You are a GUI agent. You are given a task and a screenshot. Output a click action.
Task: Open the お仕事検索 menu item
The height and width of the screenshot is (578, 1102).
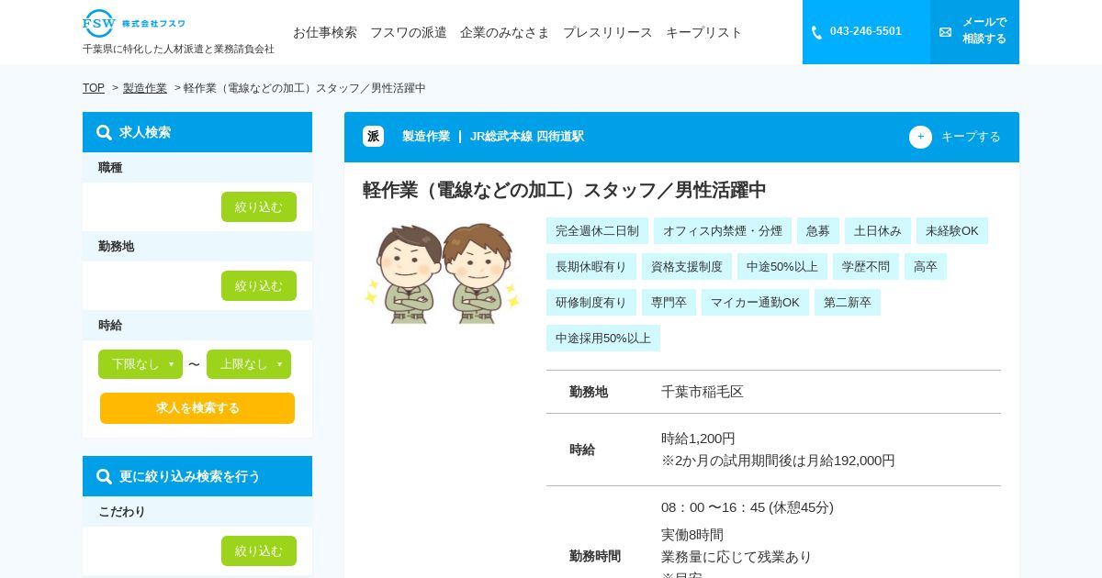(325, 32)
